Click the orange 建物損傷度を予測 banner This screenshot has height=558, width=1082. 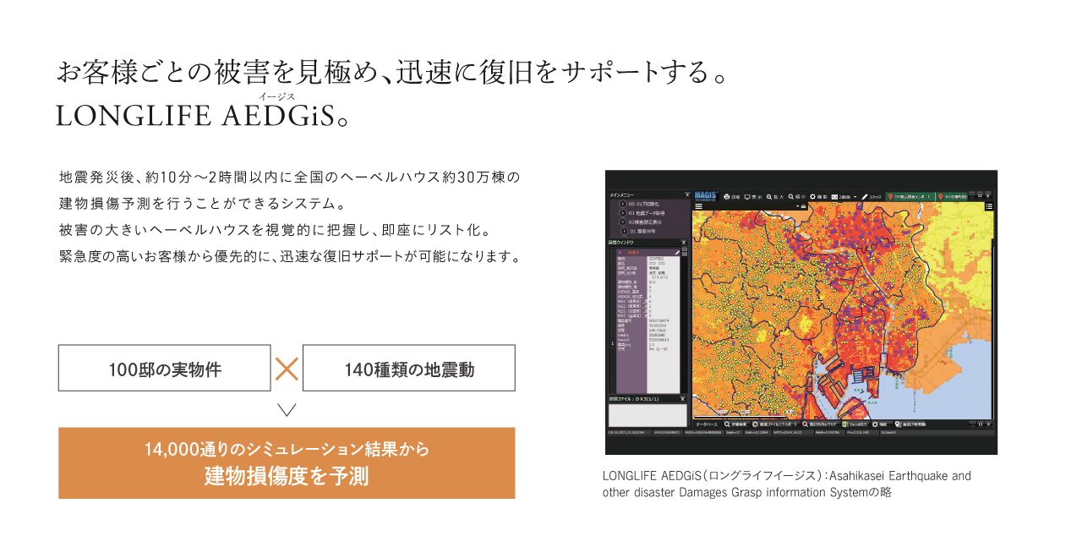click(x=287, y=463)
